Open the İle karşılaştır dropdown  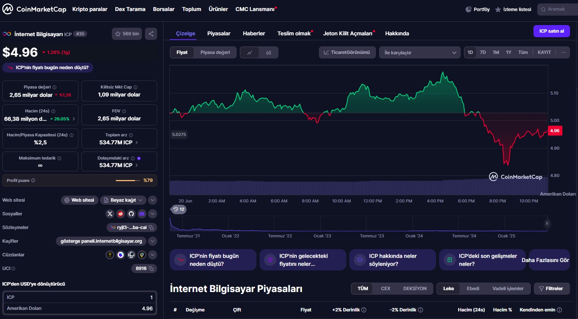coord(420,52)
